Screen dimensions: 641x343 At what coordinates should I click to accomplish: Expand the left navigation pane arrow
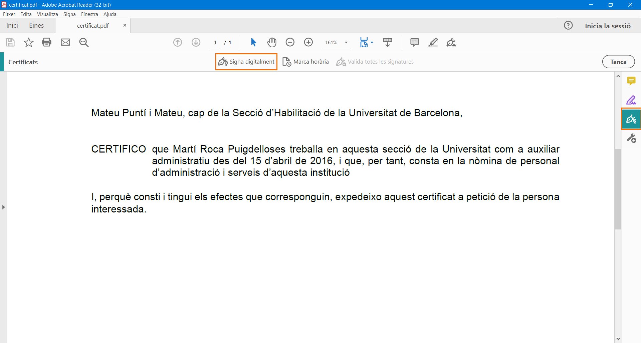3,207
